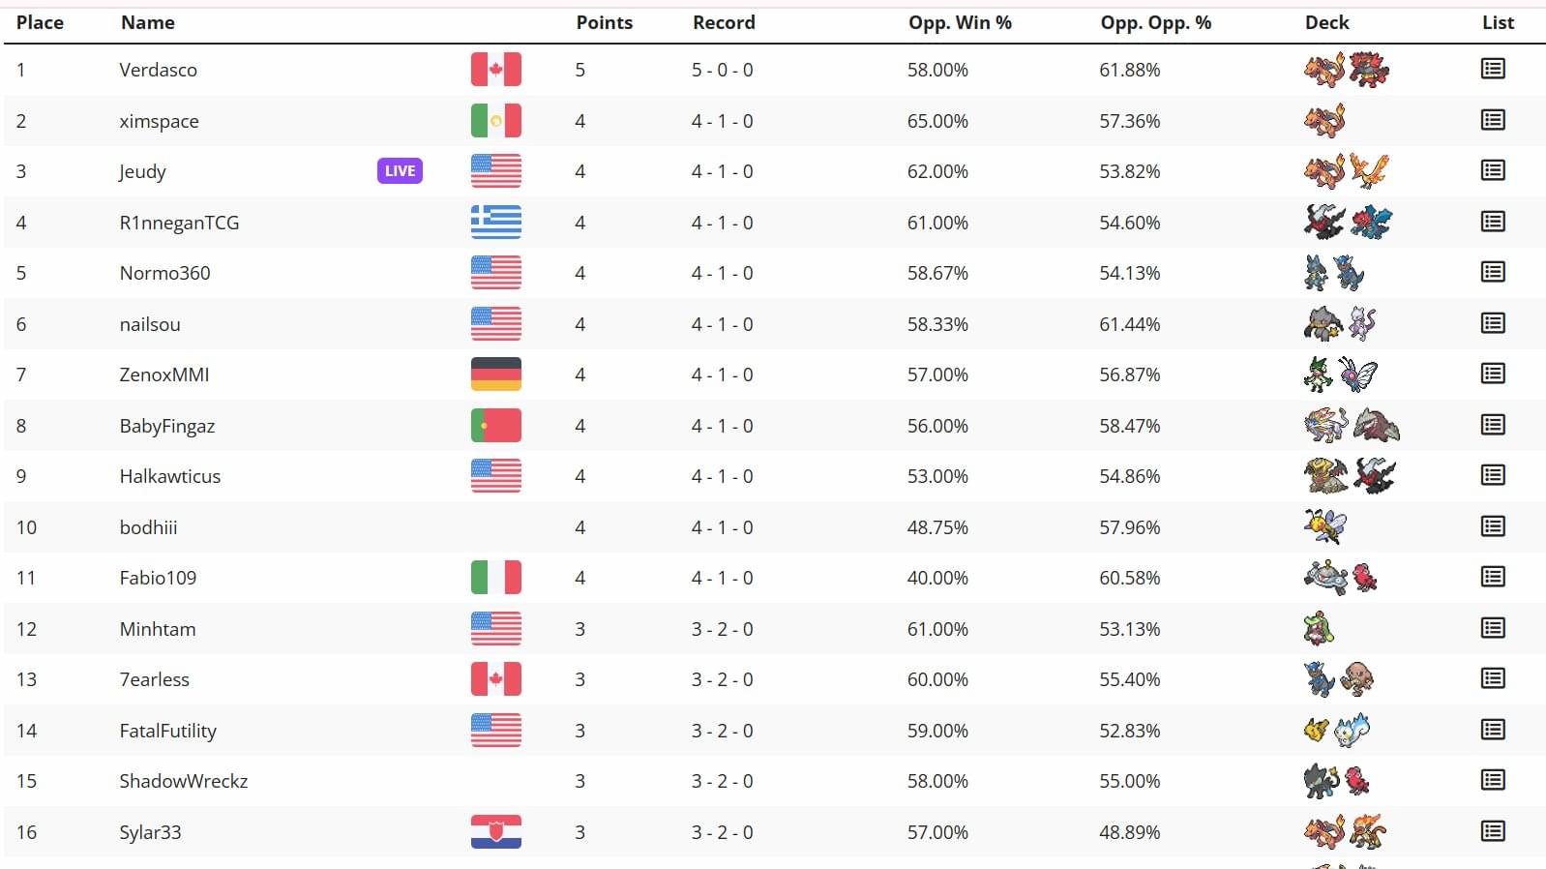
Task: Click Minhtam's deck Pokémon icon
Action: point(1319,629)
